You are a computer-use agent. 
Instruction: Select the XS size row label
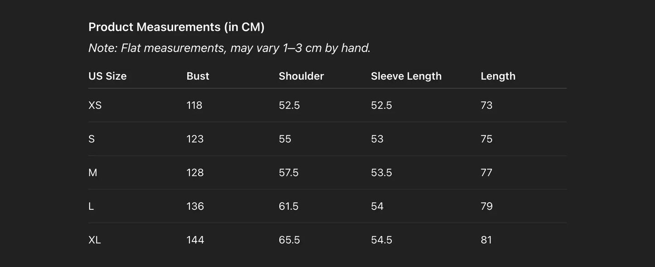95,105
